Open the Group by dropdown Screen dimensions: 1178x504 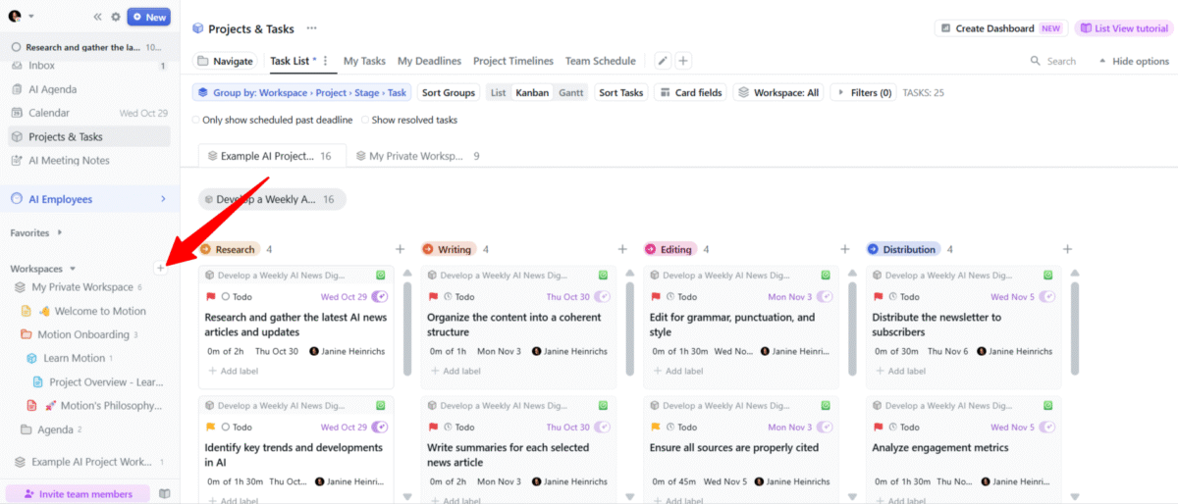click(x=301, y=93)
